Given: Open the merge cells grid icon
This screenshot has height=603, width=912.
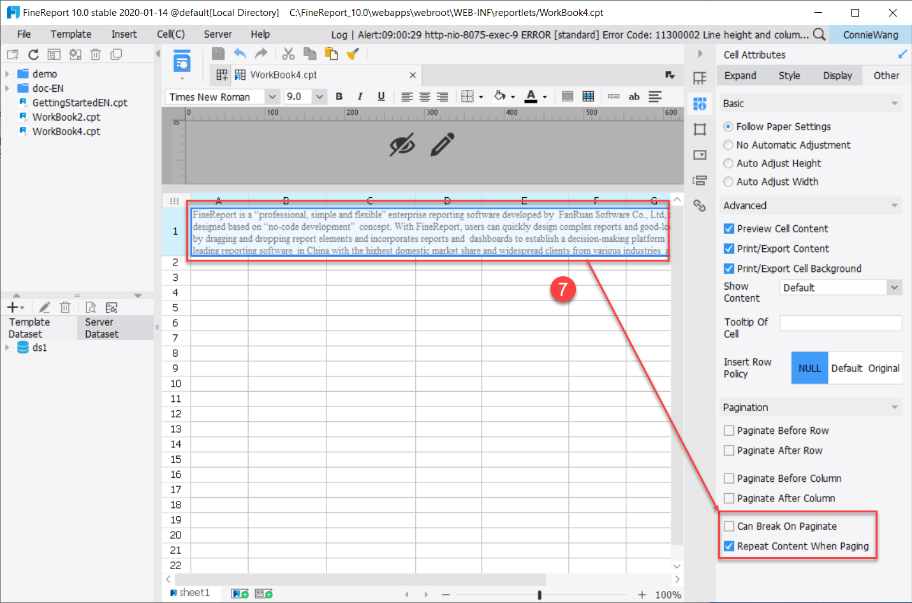Looking at the screenshot, I should pos(588,96).
